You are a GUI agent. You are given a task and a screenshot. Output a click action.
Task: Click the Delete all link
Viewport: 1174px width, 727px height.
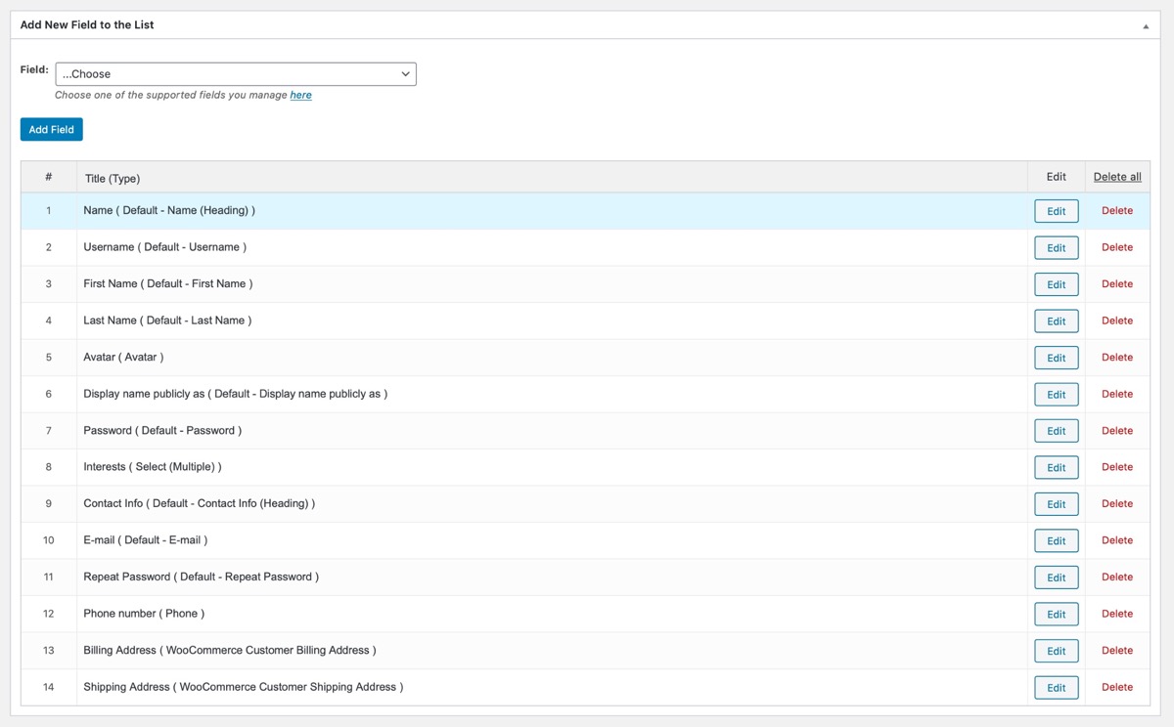(x=1117, y=177)
